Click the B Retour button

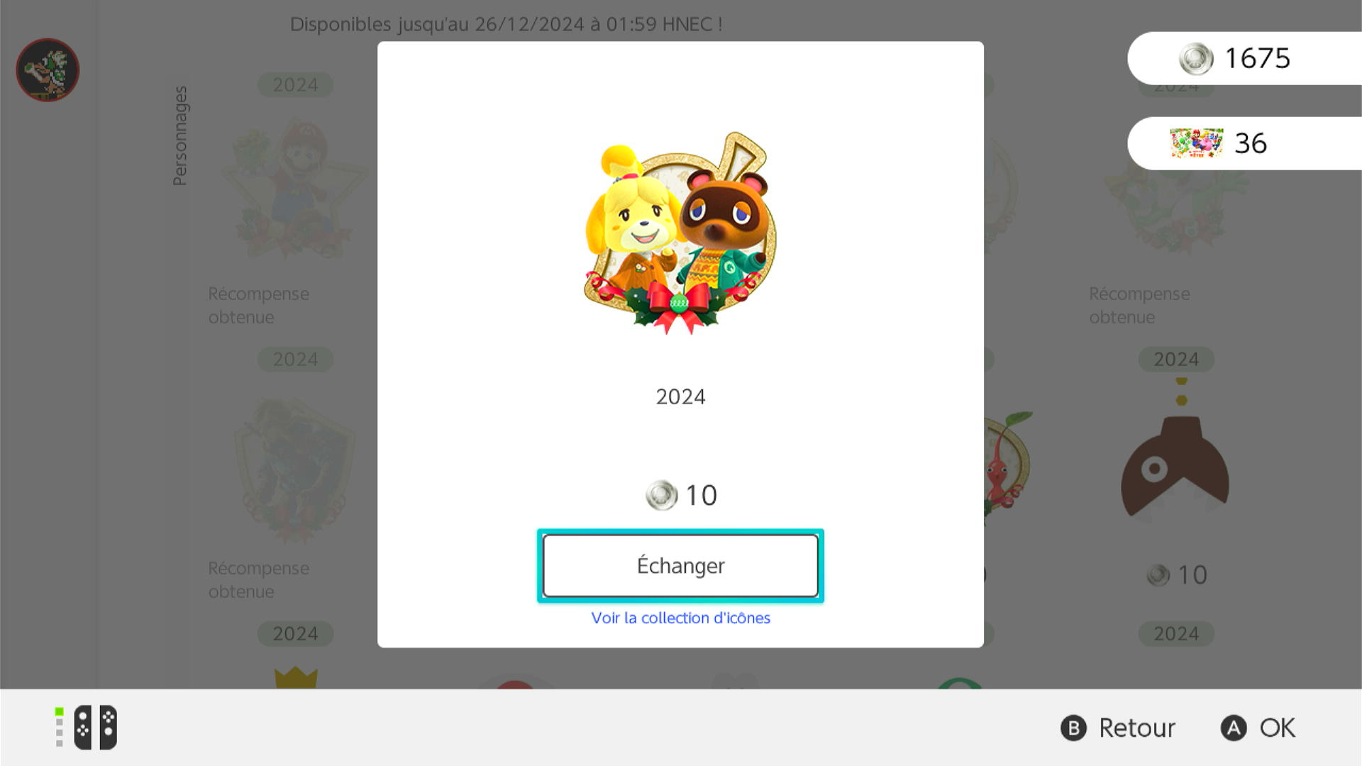tap(1118, 728)
